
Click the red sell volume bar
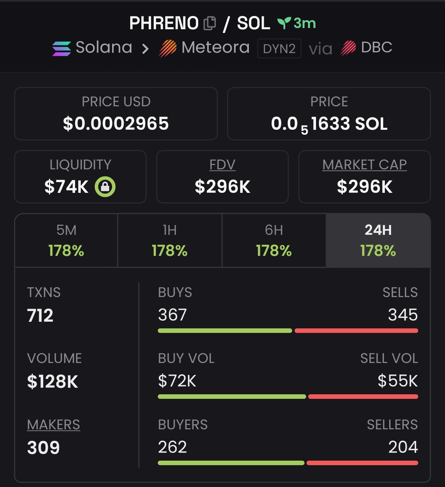[x=363, y=397]
